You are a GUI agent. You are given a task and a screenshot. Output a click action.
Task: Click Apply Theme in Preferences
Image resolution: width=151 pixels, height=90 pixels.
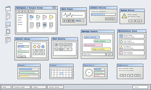tap(39, 50)
